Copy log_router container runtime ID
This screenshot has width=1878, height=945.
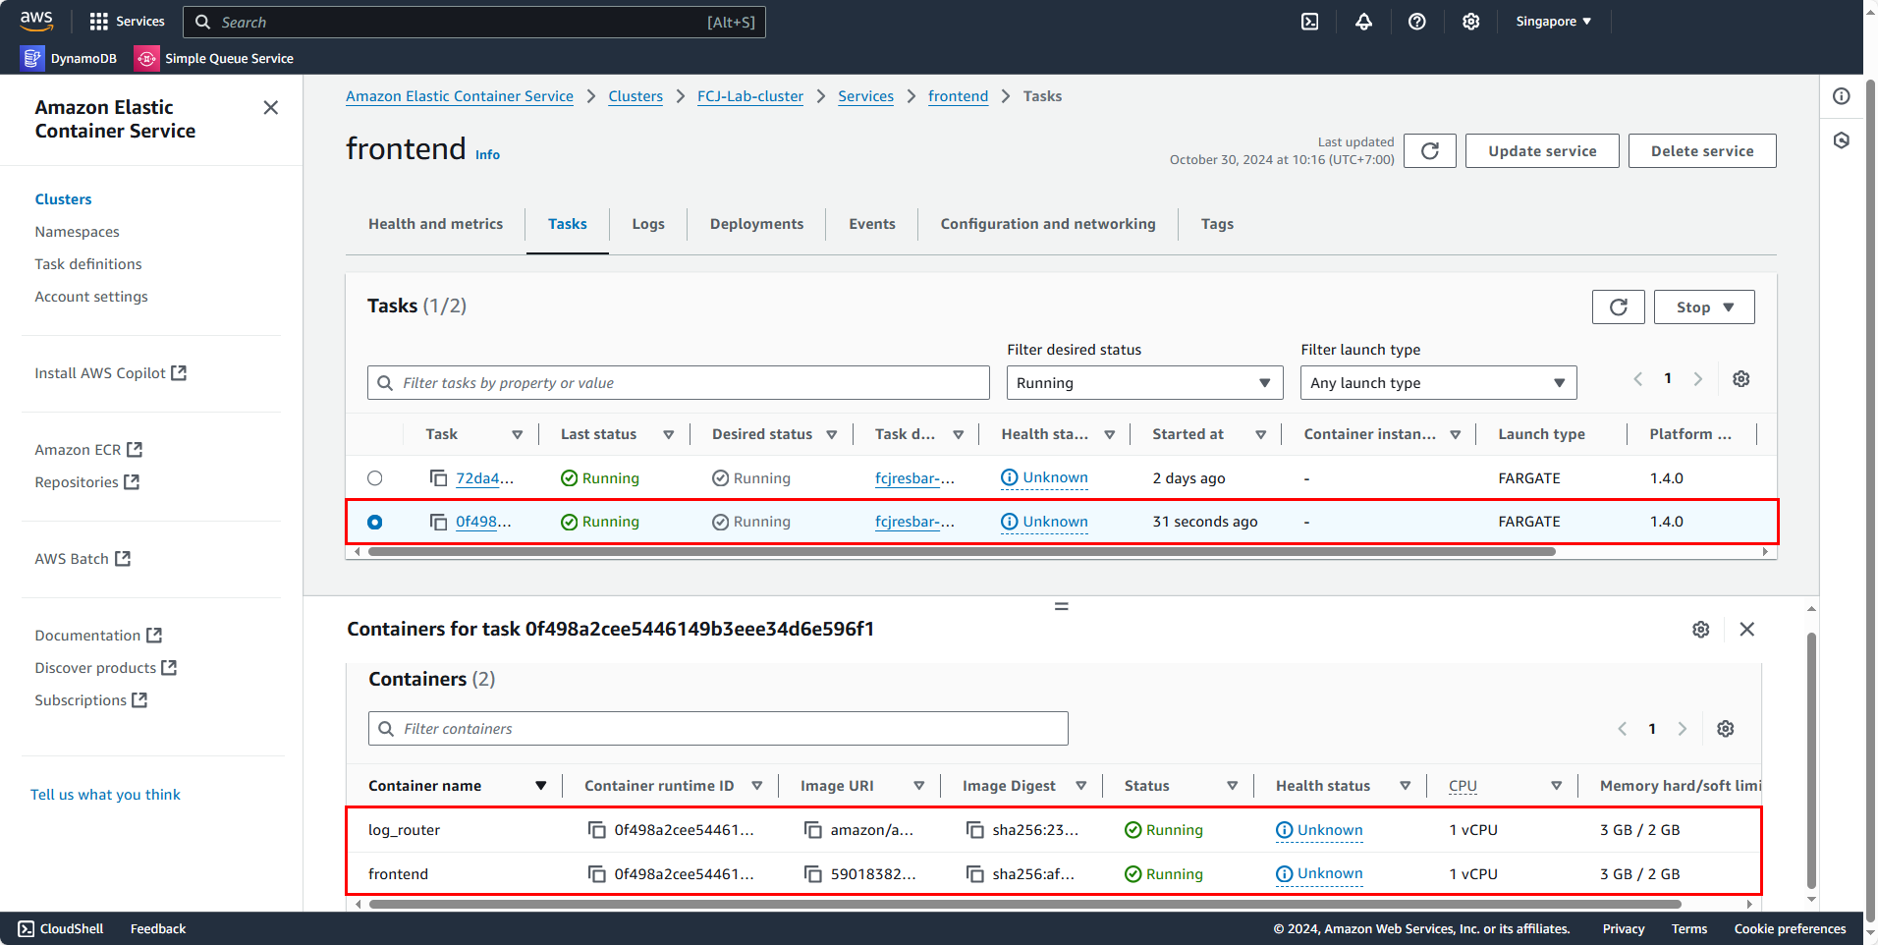point(596,830)
